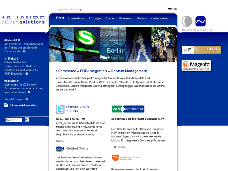The image size is (228, 171).
Task: Focus the Suchen search field
Action: click(x=14, y=120)
